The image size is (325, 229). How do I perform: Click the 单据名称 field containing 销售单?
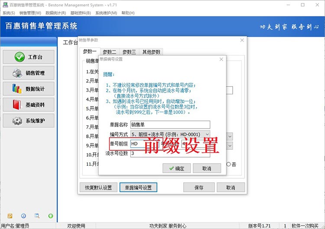pos(170,125)
